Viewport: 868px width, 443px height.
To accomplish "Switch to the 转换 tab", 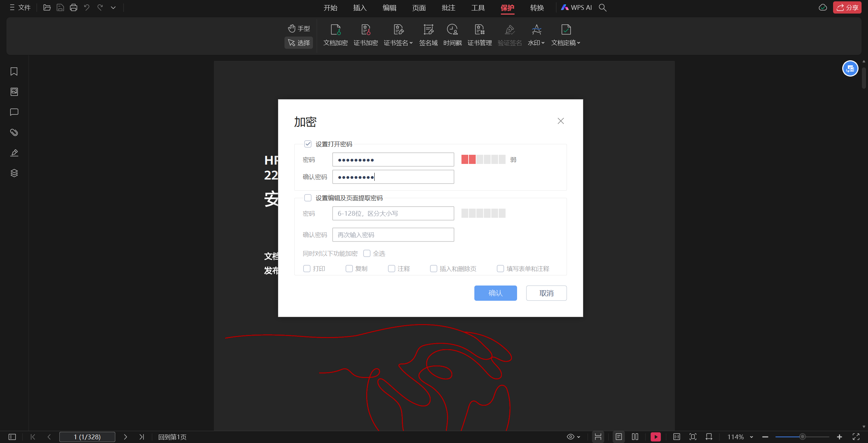I will tap(537, 7).
